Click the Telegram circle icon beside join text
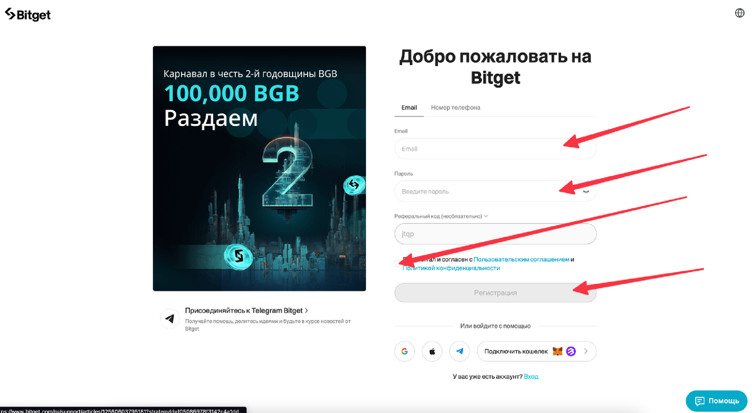 (x=170, y=319)
